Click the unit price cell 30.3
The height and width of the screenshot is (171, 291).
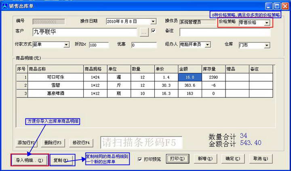point(166,85)
